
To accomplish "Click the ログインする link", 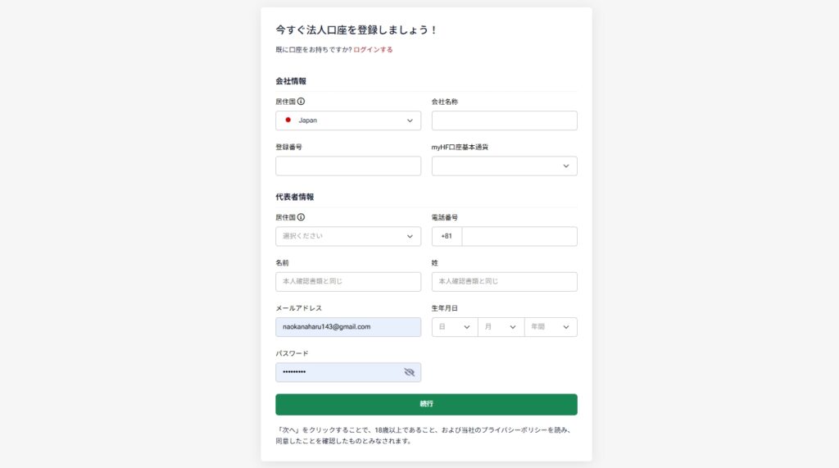I will point(373,50).
